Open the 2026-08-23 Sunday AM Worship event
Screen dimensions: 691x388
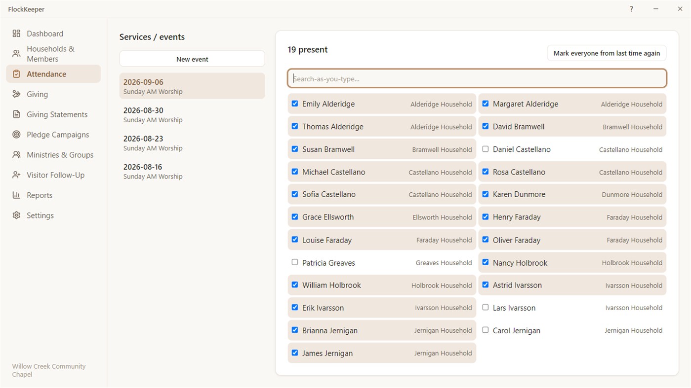coord(192,143)
